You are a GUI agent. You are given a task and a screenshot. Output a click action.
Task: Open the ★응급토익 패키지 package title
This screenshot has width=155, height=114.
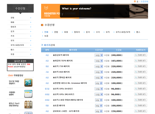(x=61, y=55)
